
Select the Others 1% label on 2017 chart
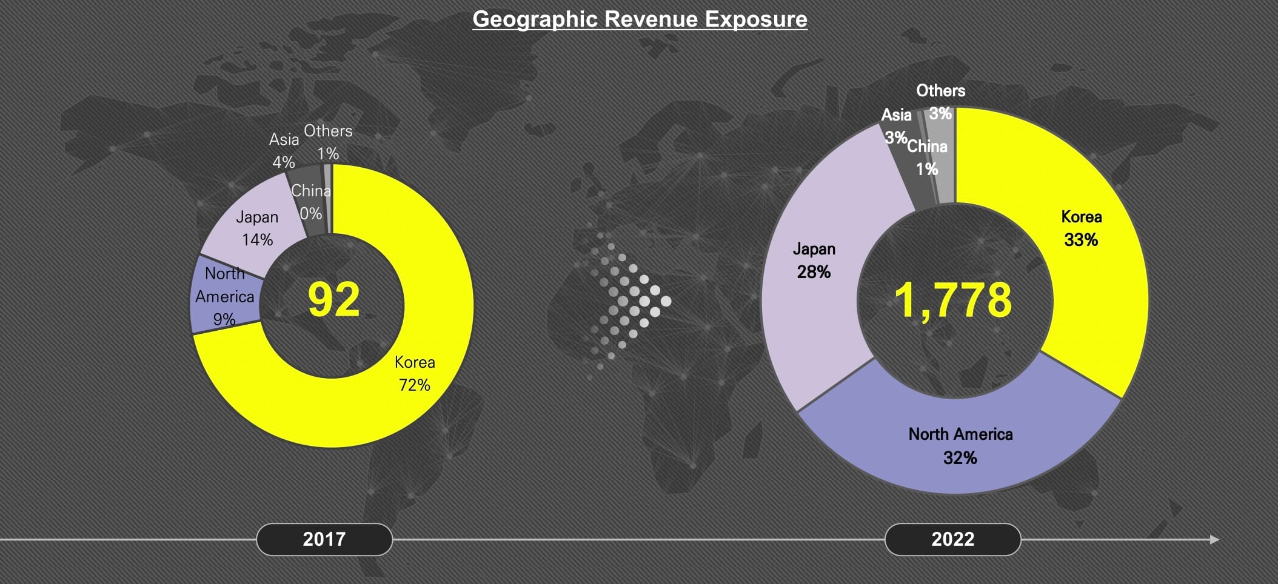point(328,142)
